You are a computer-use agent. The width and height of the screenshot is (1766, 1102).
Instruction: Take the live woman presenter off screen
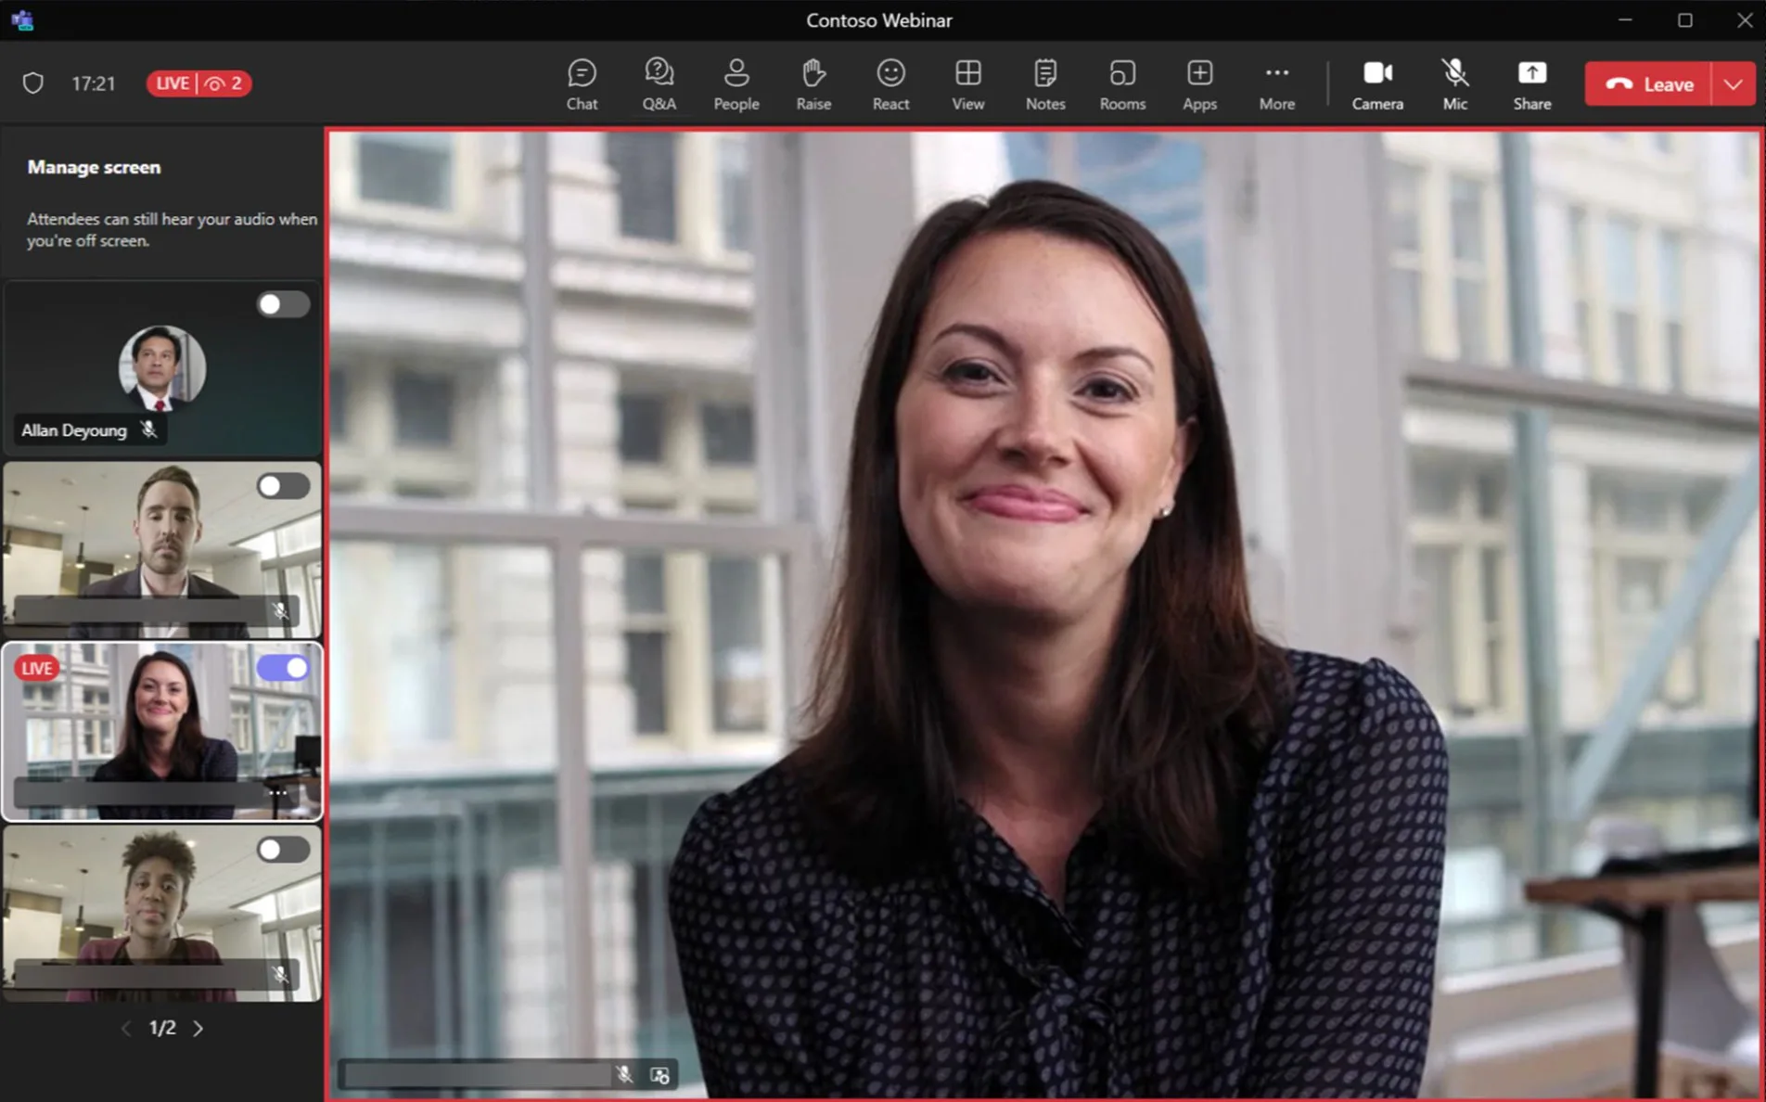pos(283,668)
